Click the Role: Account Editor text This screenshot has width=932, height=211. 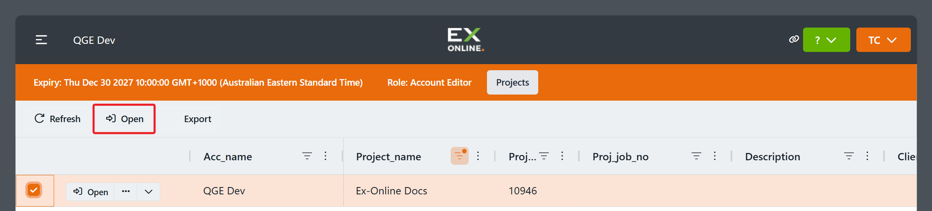pyautogui.click(x=429, y=82)
